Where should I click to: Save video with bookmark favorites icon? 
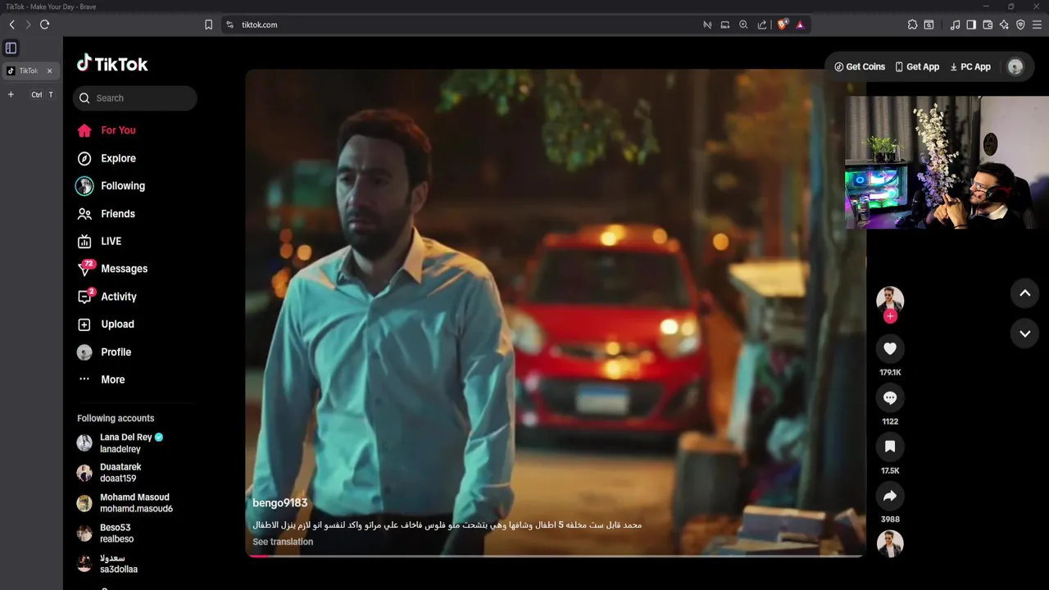point(890,447)
